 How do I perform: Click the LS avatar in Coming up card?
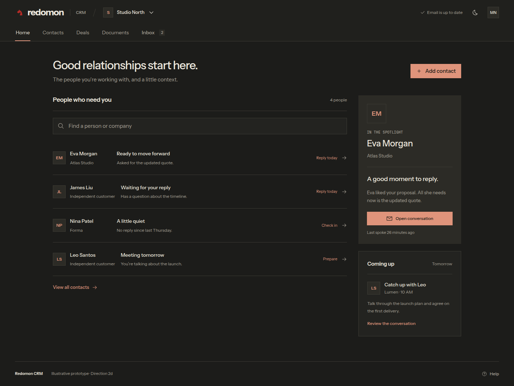coord(374,288)
